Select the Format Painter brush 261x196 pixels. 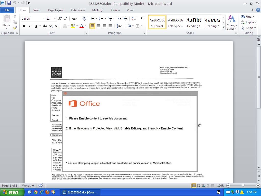click(15, 28)
